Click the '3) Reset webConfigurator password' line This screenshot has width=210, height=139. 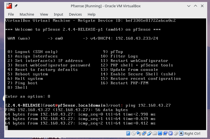pyautogui.click(x=49, y=65)
